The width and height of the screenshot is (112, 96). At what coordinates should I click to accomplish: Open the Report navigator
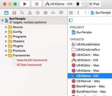[61, 13]
